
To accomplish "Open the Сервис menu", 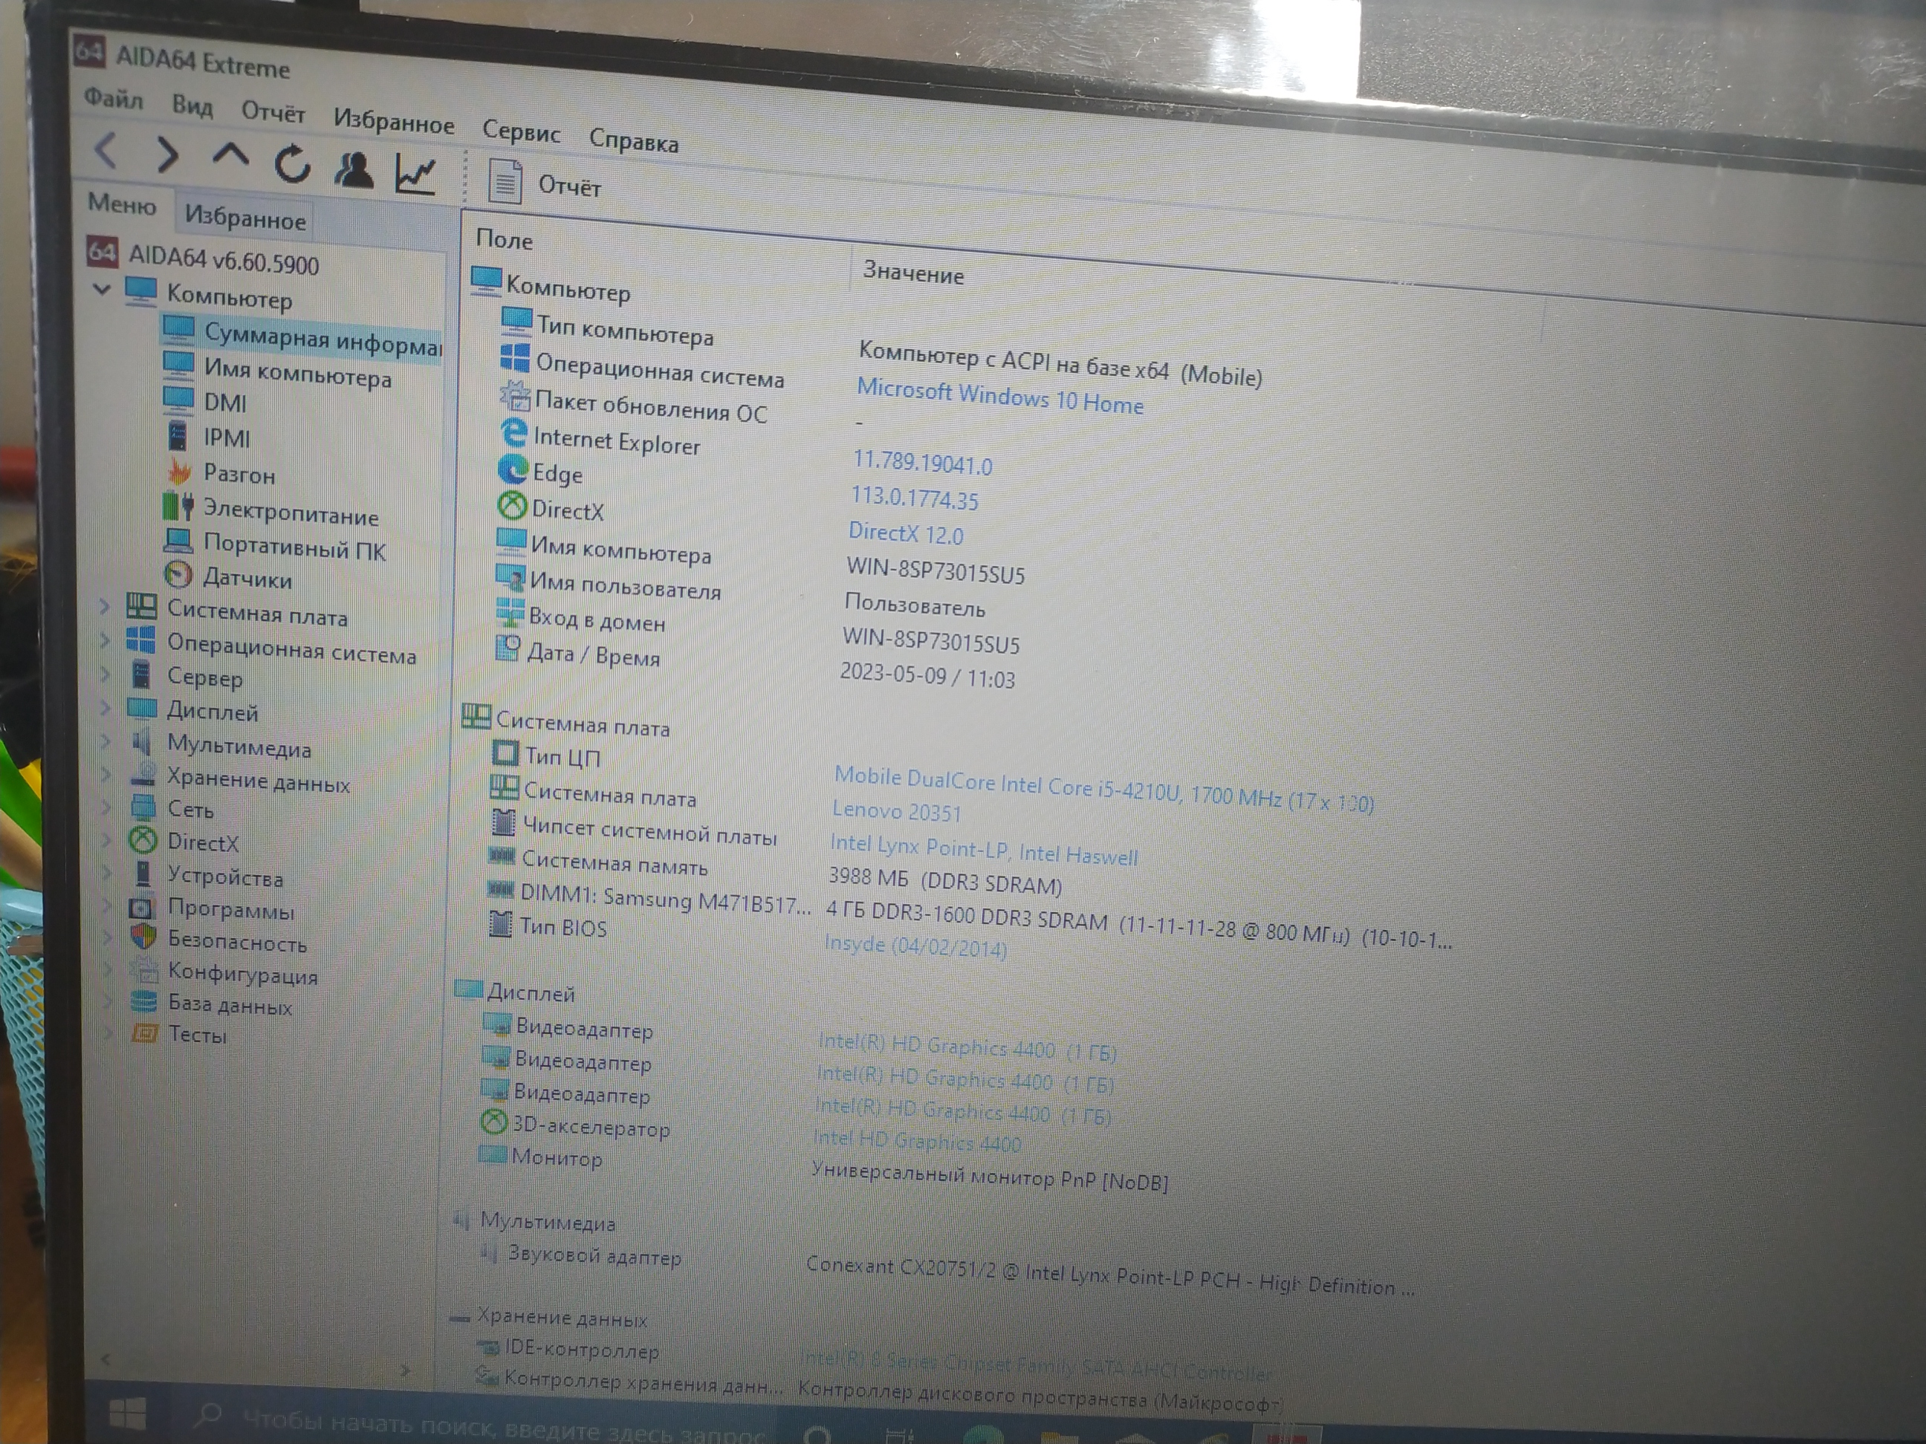I will (x=521, y=132).
